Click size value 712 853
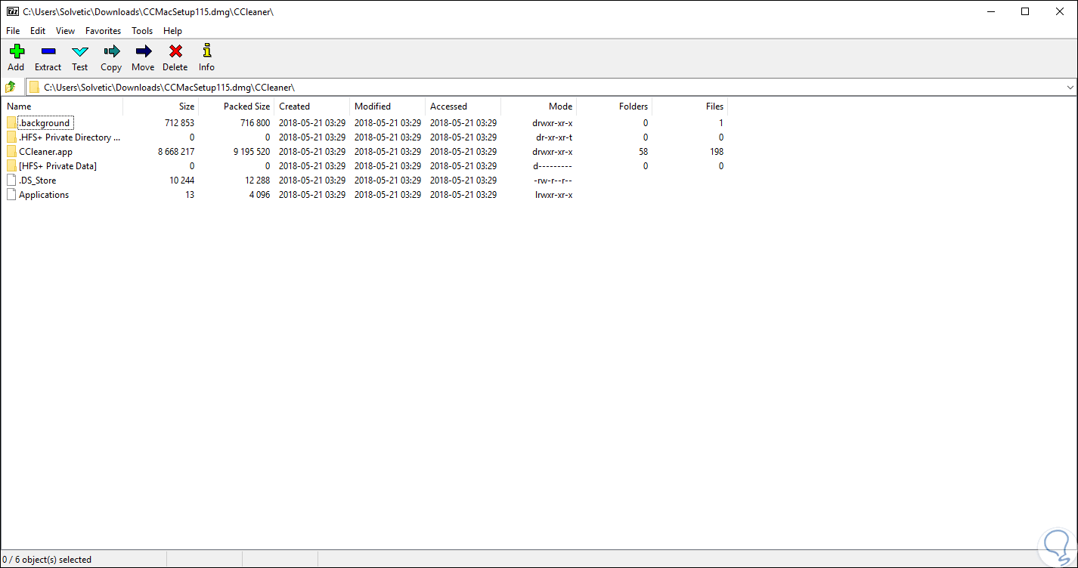The image size is (1078, 568). pos(179,123)
